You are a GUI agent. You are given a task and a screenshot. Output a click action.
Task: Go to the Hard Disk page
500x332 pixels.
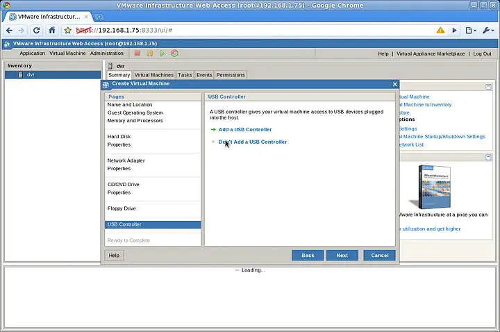pos(119,137)
